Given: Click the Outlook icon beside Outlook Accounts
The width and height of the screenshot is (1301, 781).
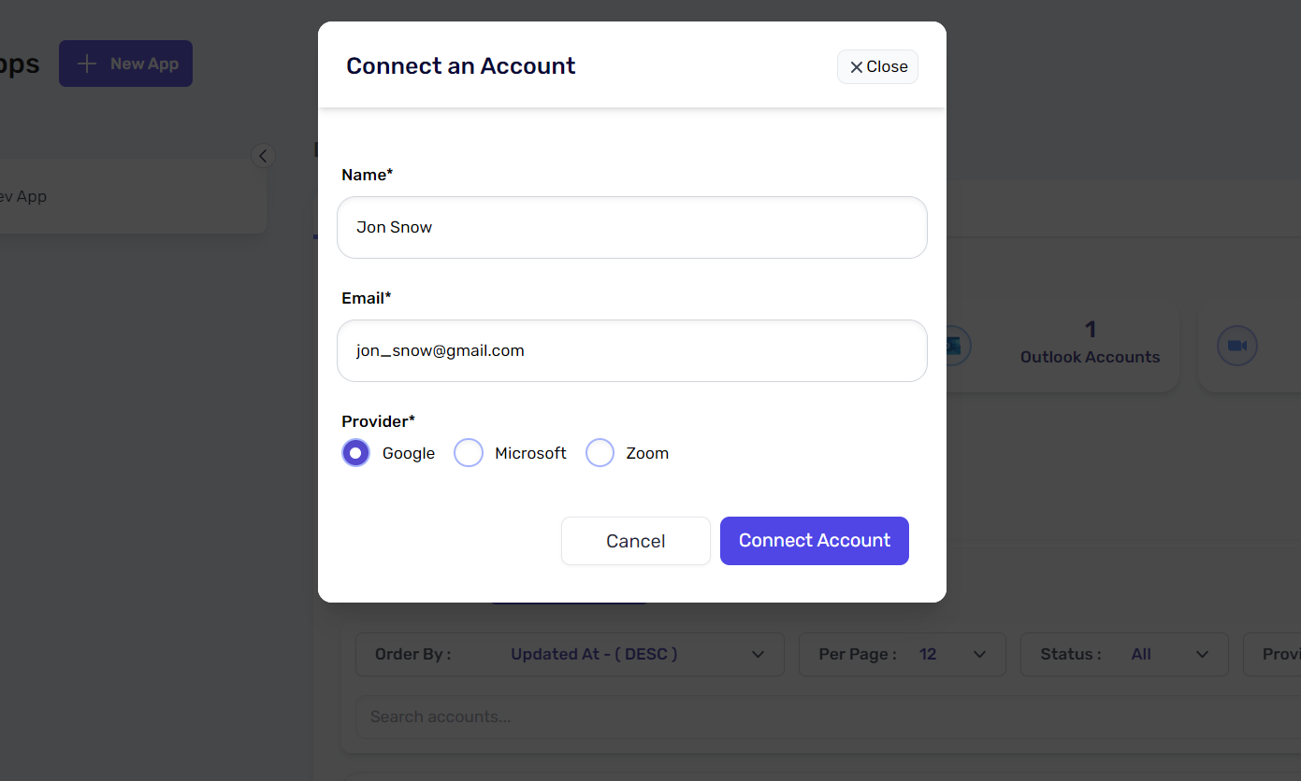Looking at the screenshot, I should point(956,346).
